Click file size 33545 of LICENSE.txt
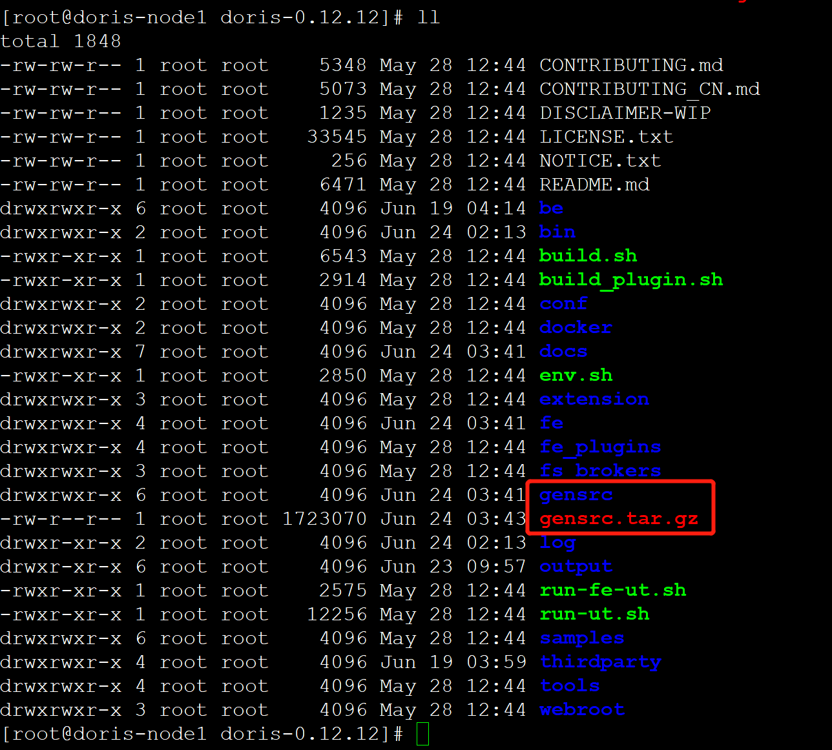This screenshot has height=750, width=832. coord(337,137)
